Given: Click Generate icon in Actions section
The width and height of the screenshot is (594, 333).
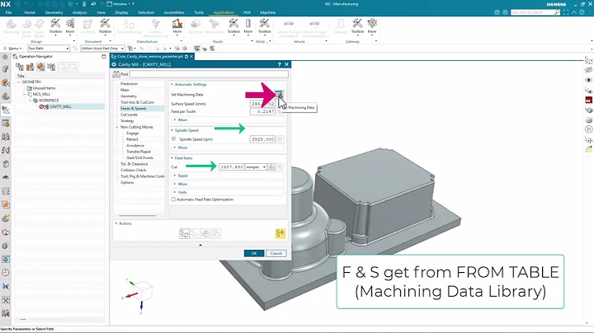Looking at the screenshot, I should click(x=185, y=234).
